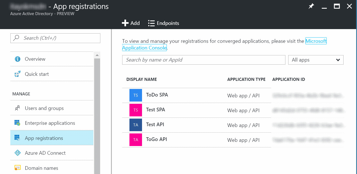Click the Add plus icon
This screenshot has width=357, height=174.
pos(125,23)
